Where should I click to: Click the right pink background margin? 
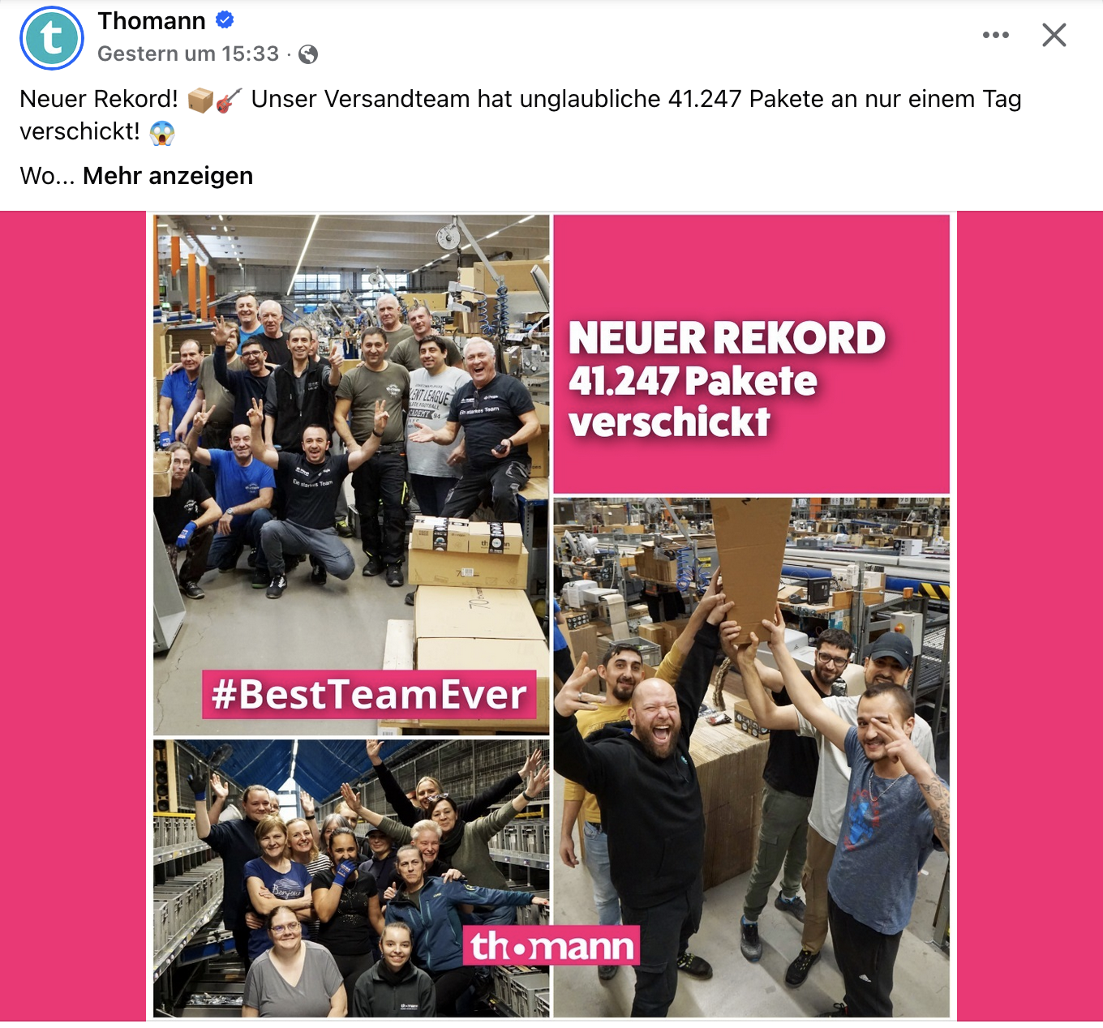tap(1030, 616)
